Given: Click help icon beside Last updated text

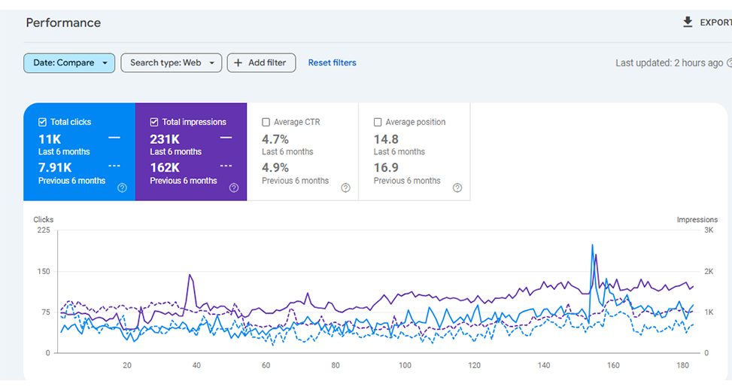Looking at the screenshot, I should (x=729, y=63).
